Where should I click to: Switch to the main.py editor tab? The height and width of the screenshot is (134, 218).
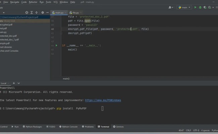coord(59,13)
